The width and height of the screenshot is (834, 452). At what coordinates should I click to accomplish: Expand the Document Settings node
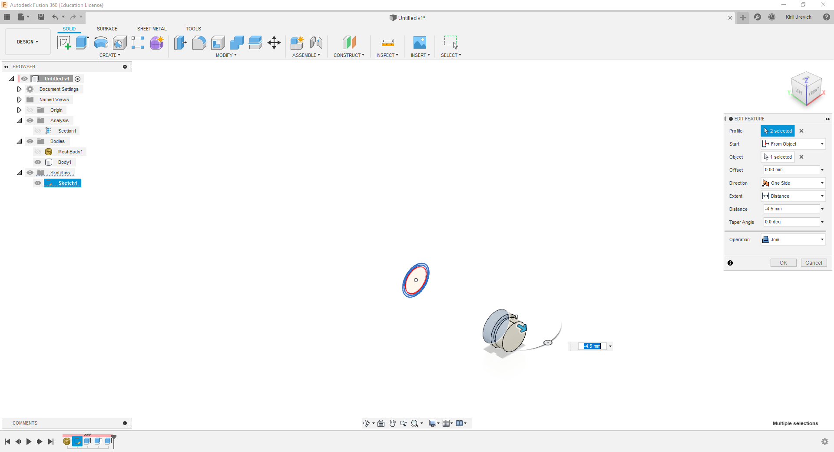pyautogui.click(x=19, y=89)
